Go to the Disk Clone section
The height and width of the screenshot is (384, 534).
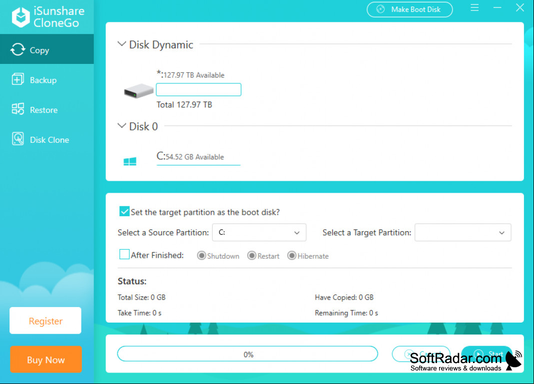47,140
